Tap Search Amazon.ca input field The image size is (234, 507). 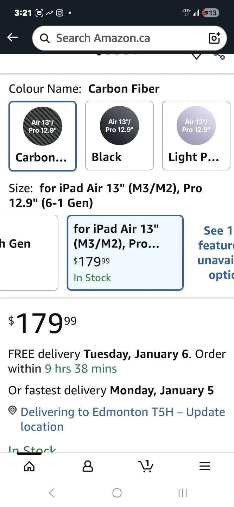[127, 38]
